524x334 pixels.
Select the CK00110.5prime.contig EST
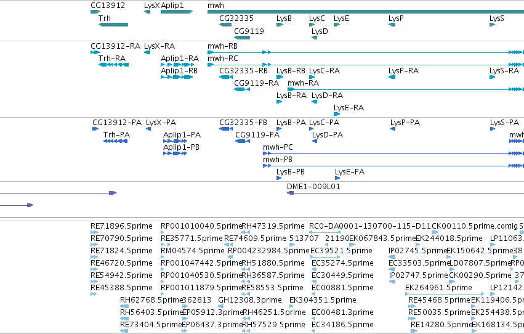pos(435,232)
